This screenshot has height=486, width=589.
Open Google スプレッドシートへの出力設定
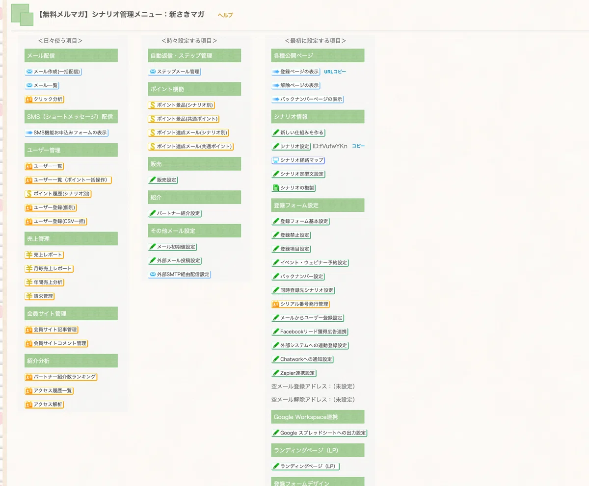click(319, 433)
